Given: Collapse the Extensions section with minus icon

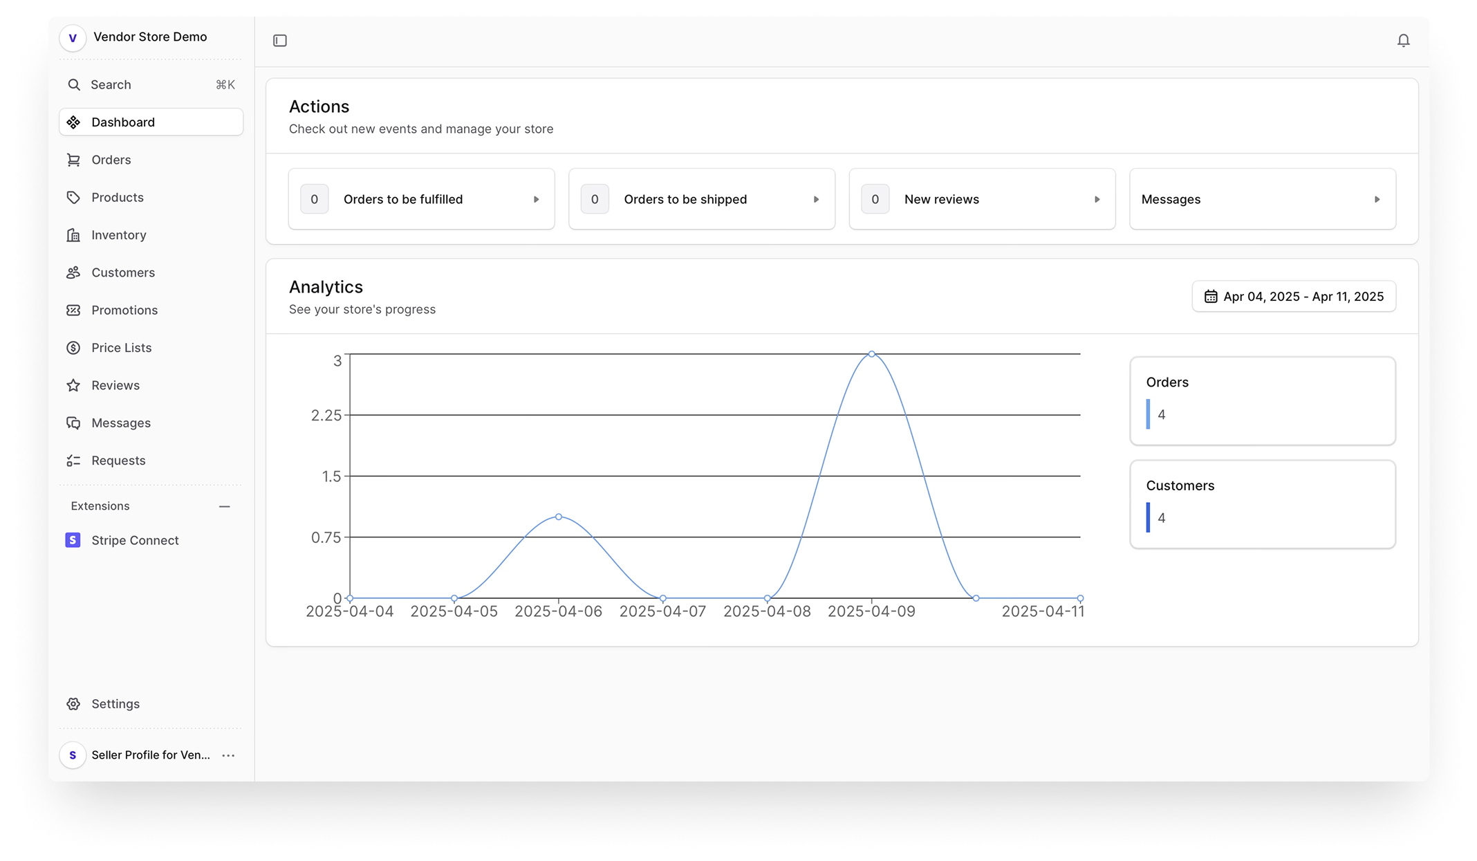Looking at the screenshot, I should pyautogui.click(x=225, y=506).
